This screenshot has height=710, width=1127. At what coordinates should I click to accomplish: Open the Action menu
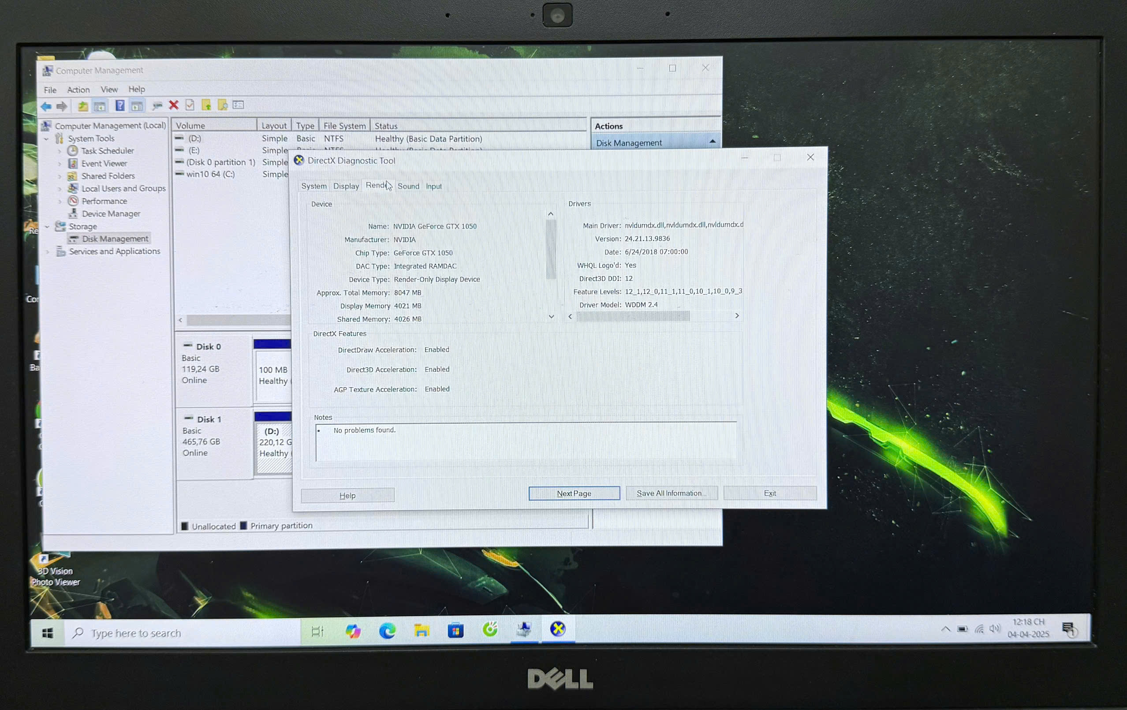click(78, 90)
